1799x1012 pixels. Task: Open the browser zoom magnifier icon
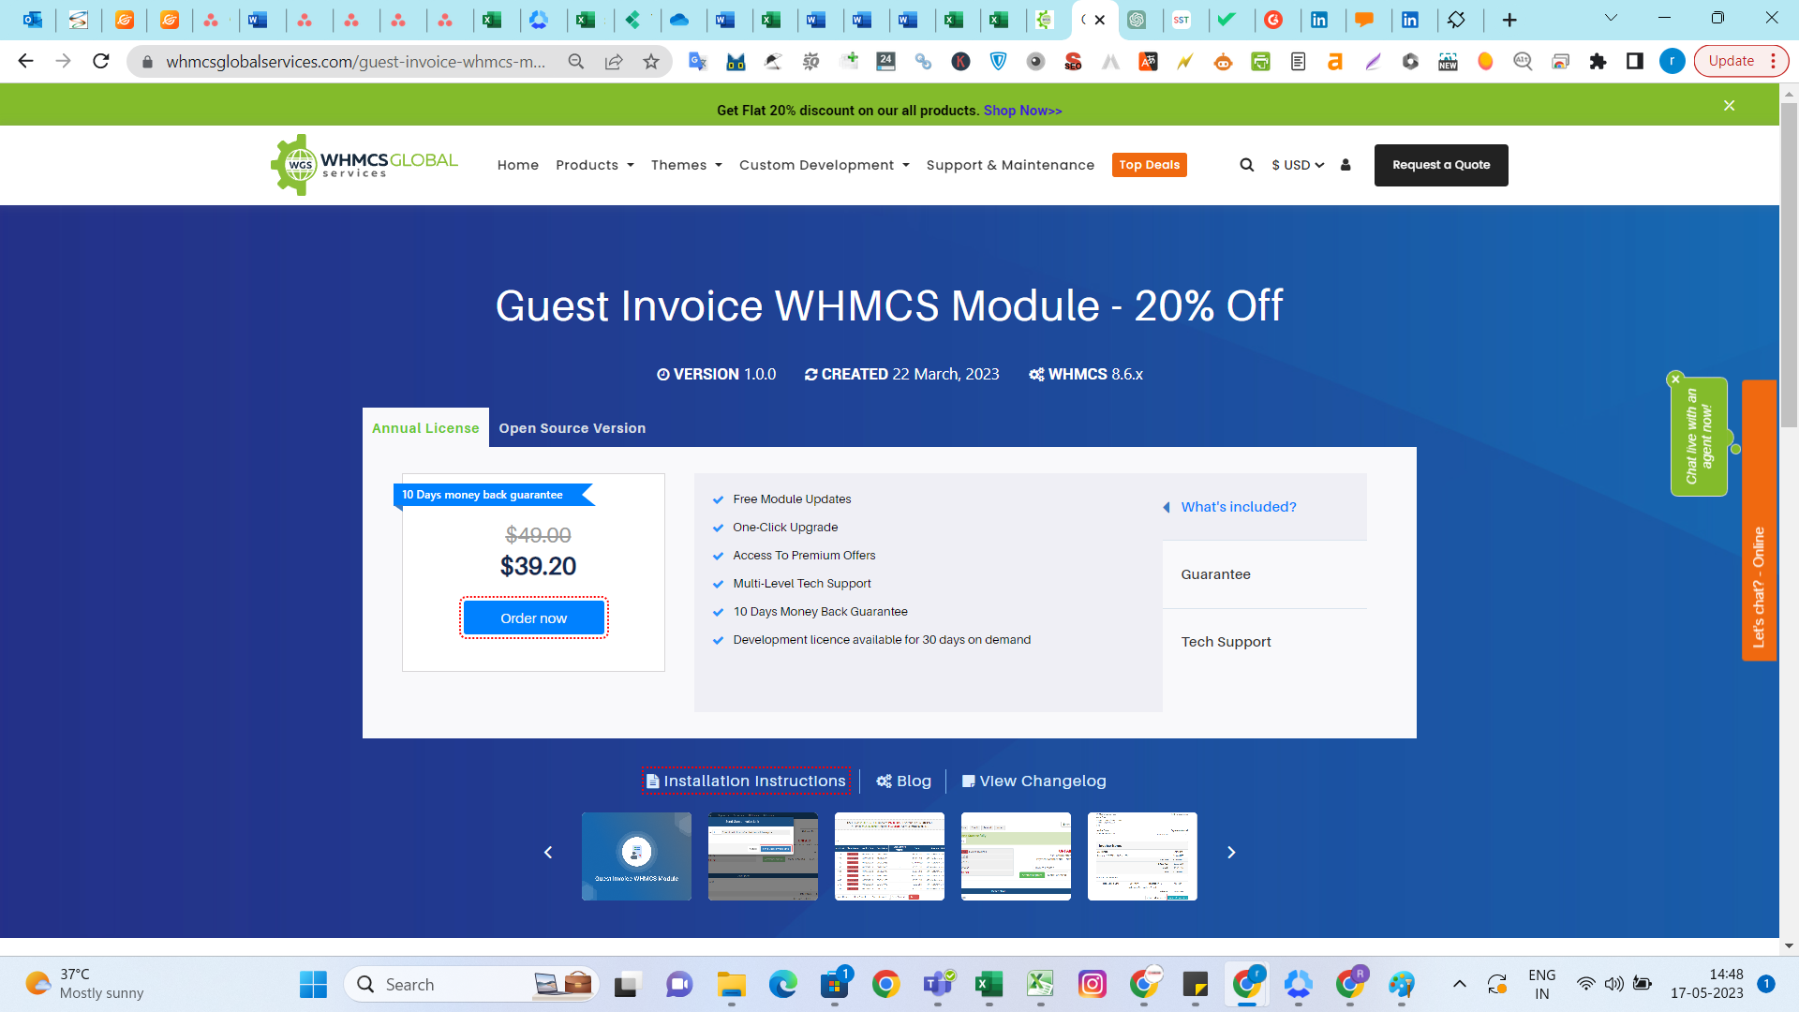pos(576,62)
